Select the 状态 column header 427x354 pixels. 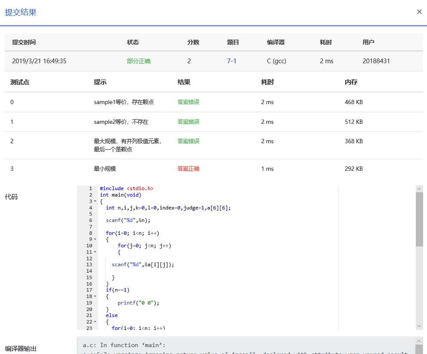coord(133,42)
